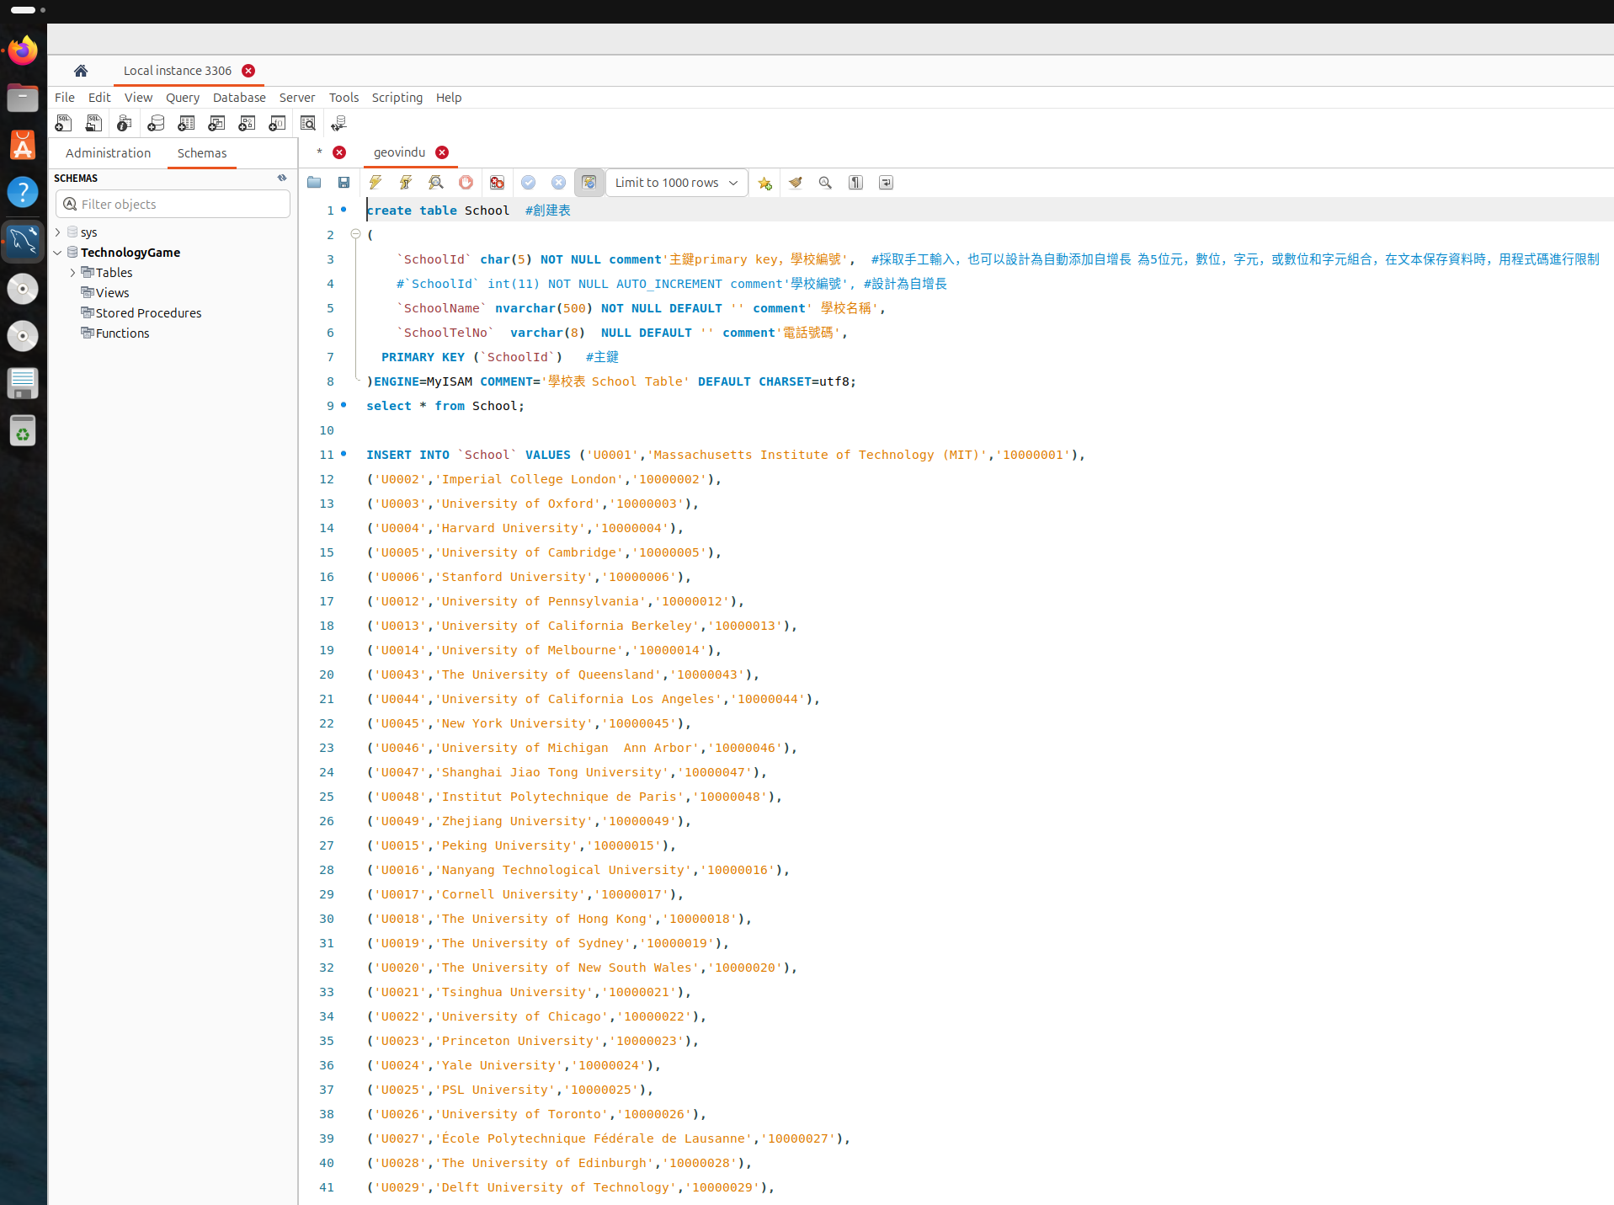Screen dimensions: 1614x1205
Task: Open the Limit to 1000 rows dropdown
Action: [677, 183]
